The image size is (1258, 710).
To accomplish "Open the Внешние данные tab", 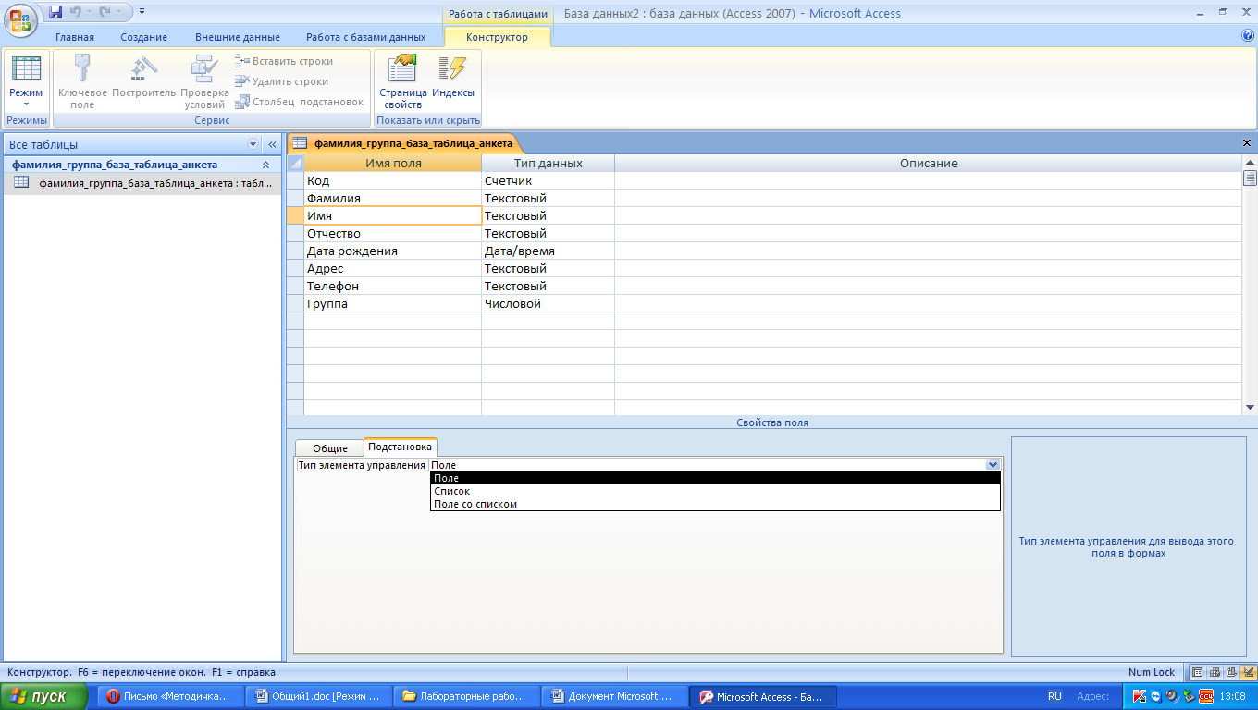I will (238, 37).
